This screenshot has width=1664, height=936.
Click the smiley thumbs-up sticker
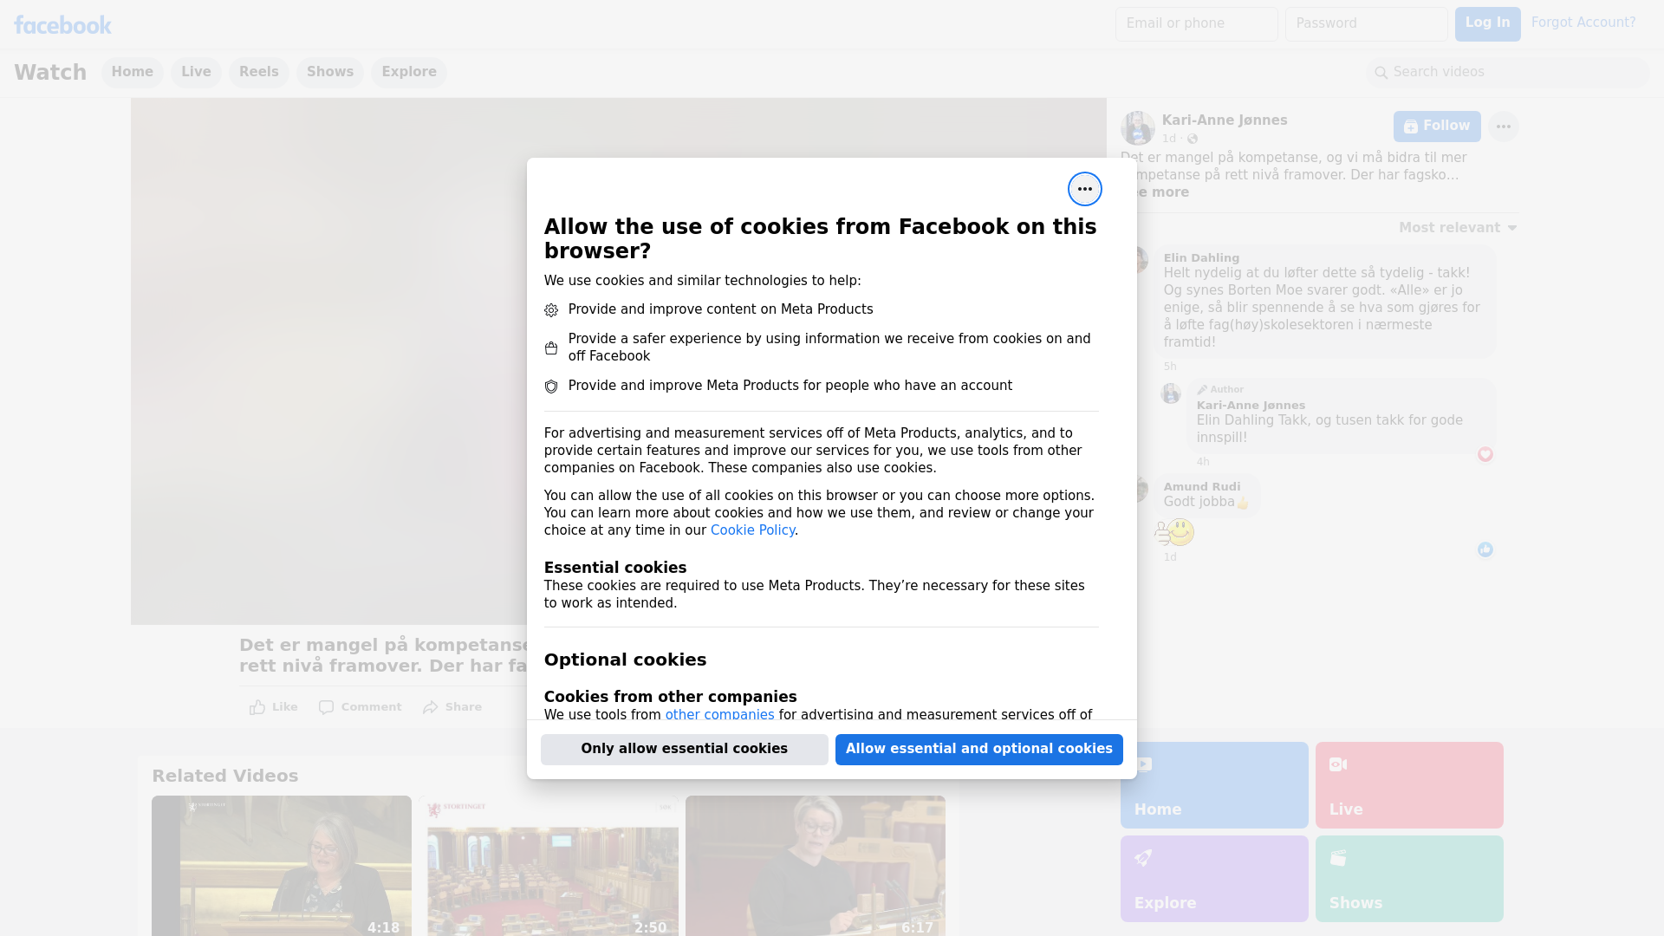click(1174, 532)
